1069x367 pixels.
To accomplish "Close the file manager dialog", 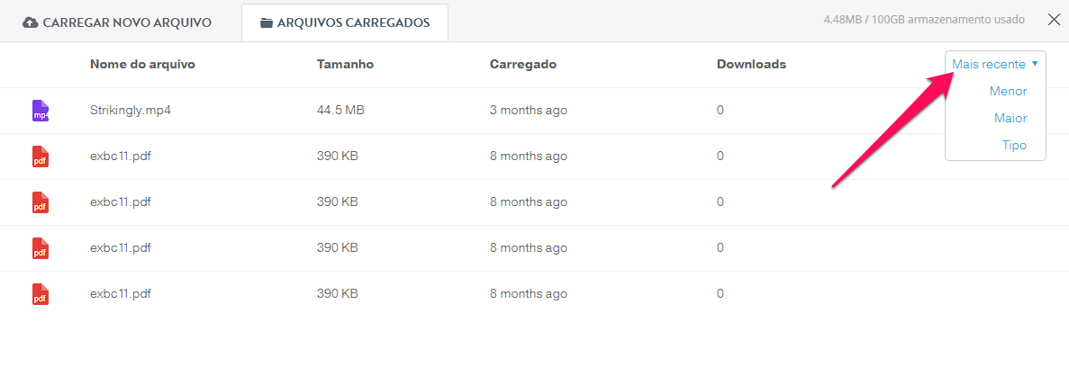I will [1054, 20].
